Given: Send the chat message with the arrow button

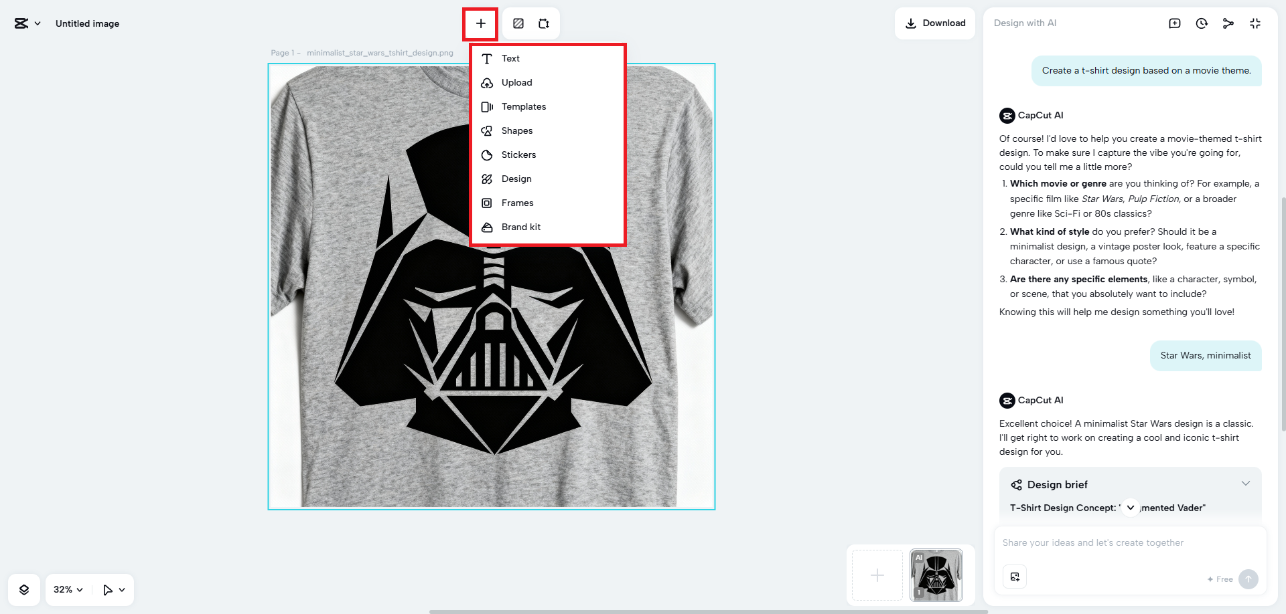Looking at the screenshot, I should (1248, 579).
